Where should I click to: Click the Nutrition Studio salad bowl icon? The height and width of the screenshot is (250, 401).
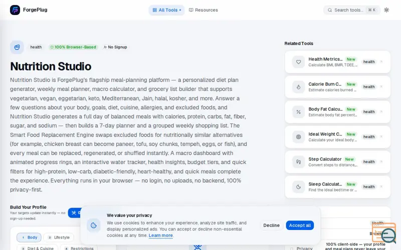coord(17,47)
